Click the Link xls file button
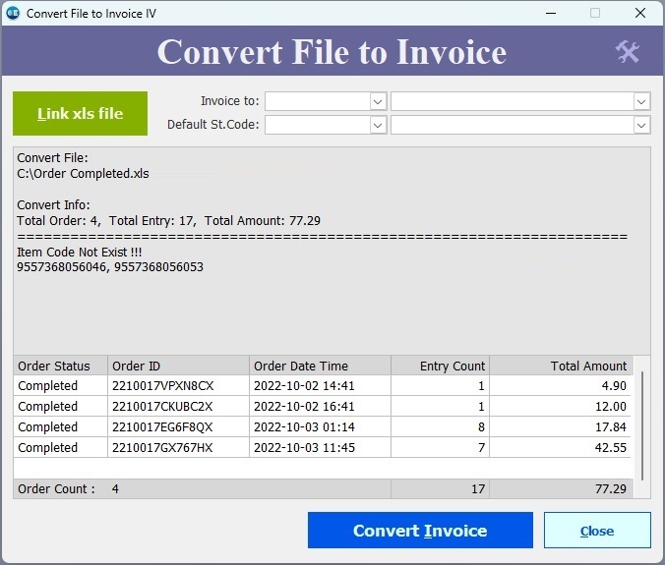Screen dimensions: 665x565 coord(80,114)
